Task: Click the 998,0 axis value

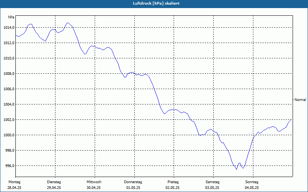Action: (x=10, y=151)
